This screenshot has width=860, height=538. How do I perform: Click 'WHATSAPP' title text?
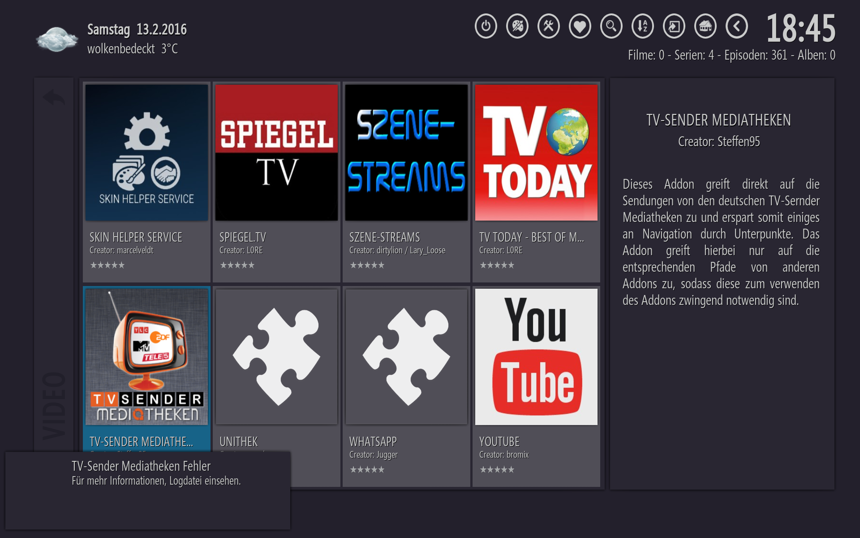coord(373,442)
